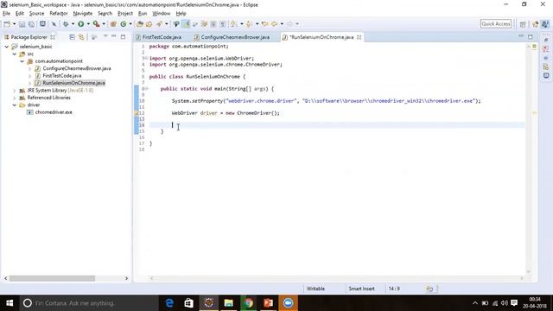
Task: Toggle Show Whitespace Characters
Action: click(x=223, y=24)
